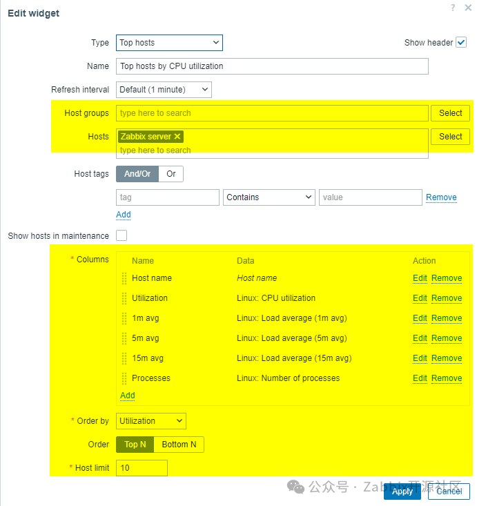Focus the tag value input field
The image size is (477, 506).
[371, 197]
